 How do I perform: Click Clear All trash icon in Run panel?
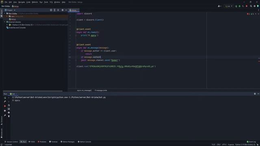(x=9, y=116)
